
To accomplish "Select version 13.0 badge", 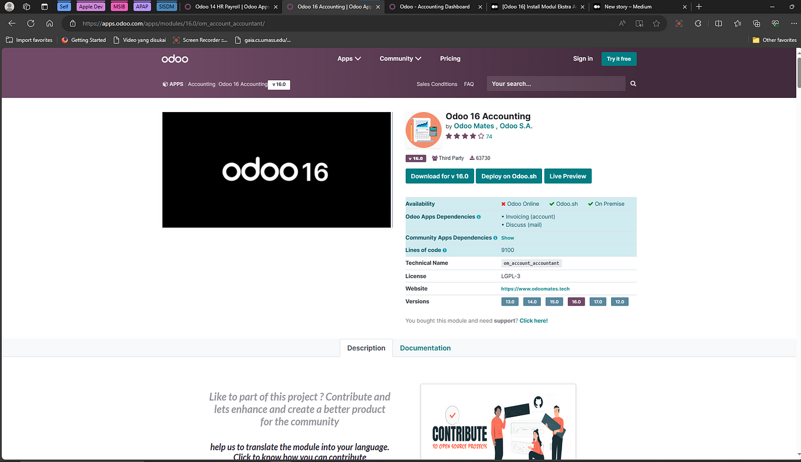I will [510, 302].
